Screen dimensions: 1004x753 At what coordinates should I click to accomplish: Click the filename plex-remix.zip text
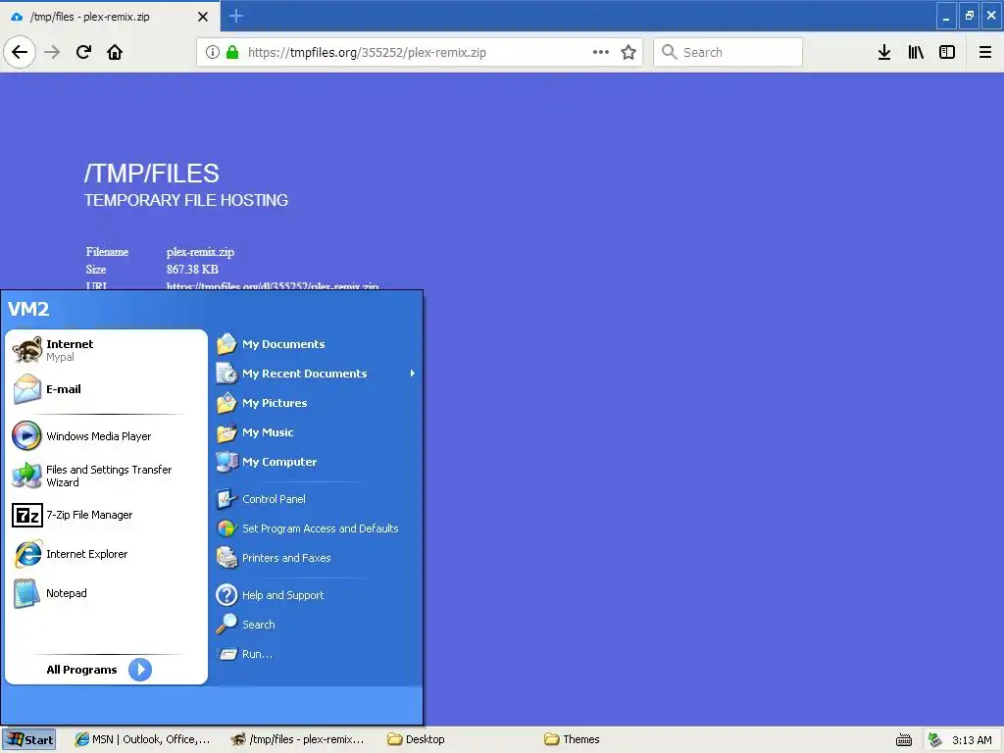coord(200,252)
